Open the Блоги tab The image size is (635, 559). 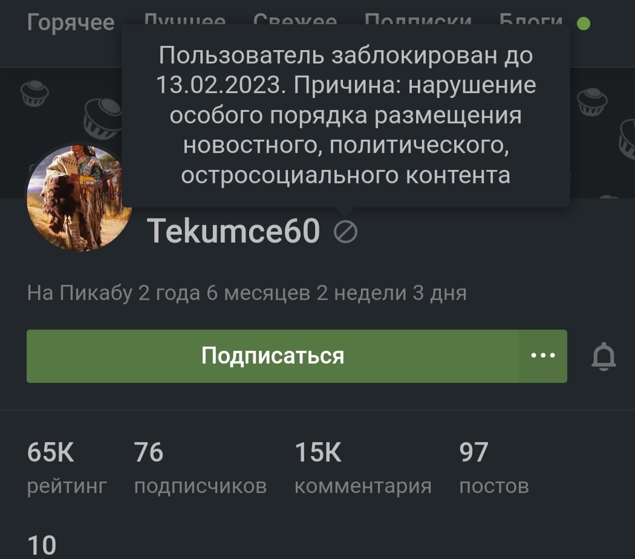(531, 19)
